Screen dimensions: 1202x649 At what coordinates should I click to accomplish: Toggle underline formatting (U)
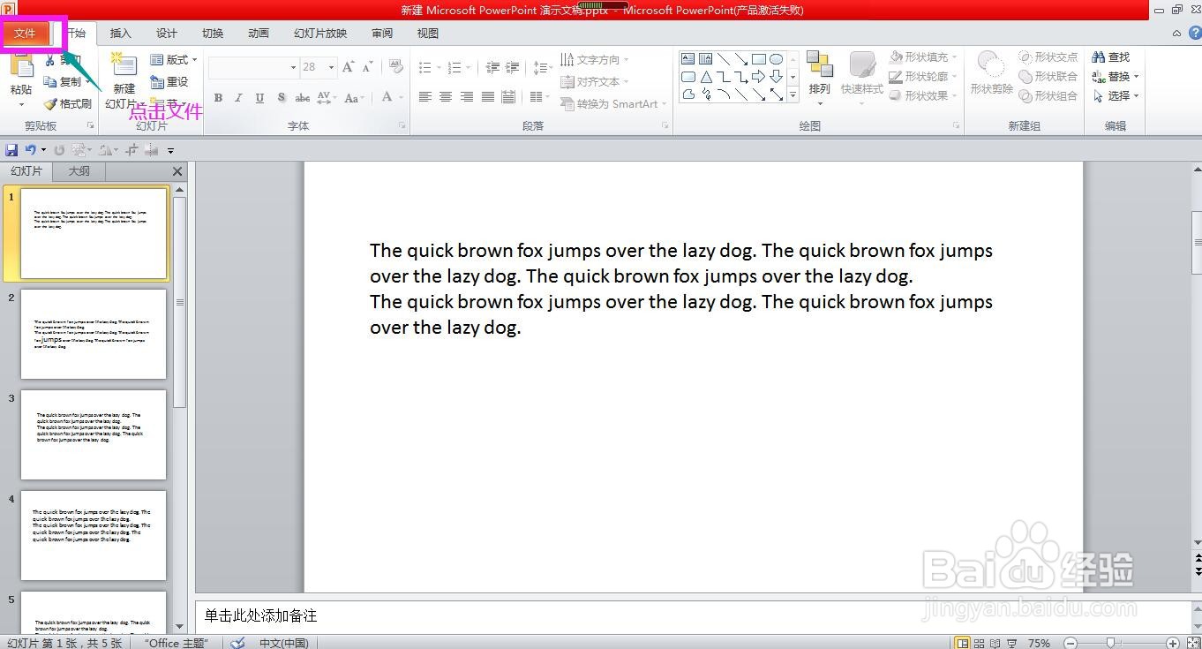[x=259, y=98]
